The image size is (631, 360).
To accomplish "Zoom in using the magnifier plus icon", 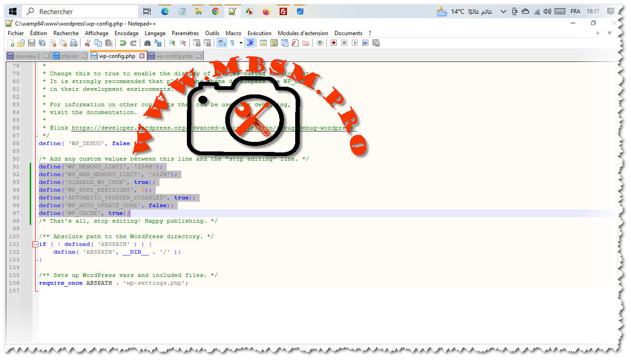I will click(172, 43).
